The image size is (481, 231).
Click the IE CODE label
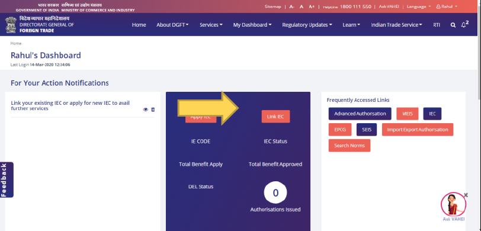(x=201, y=142)
